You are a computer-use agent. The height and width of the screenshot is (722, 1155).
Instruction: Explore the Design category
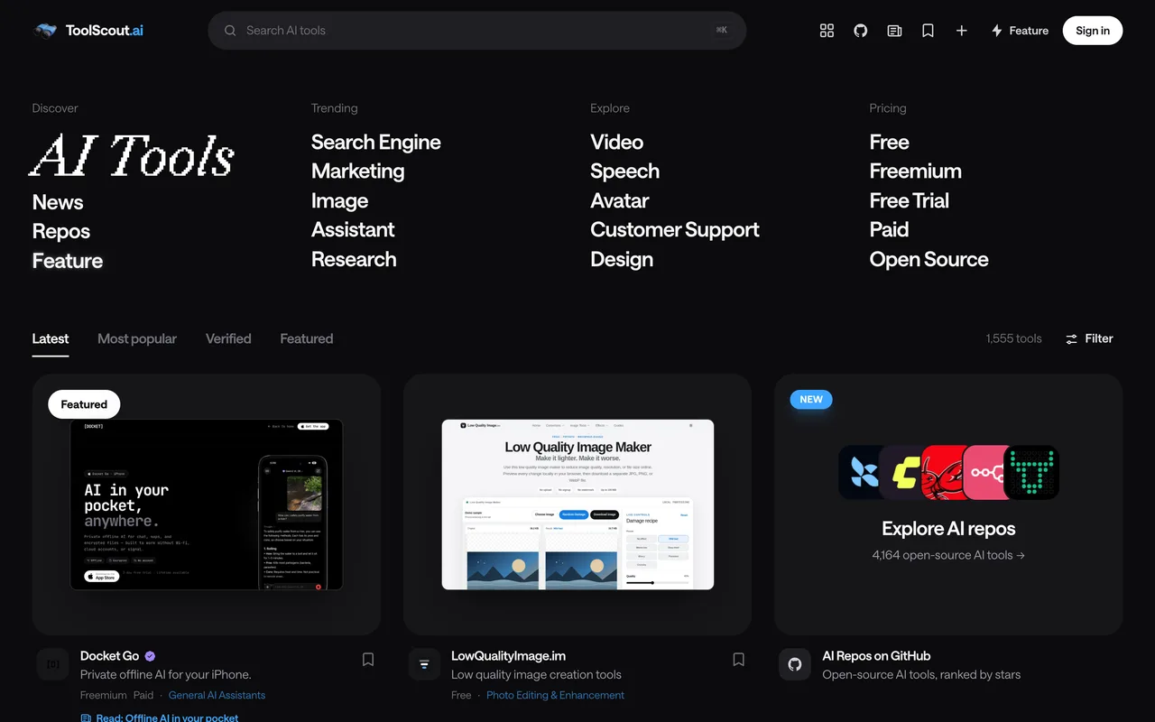(x=622, y=259)
